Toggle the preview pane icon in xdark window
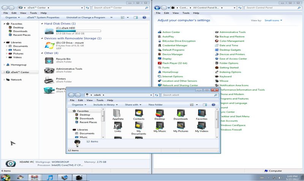304x181 pixels. pos(205,105)
